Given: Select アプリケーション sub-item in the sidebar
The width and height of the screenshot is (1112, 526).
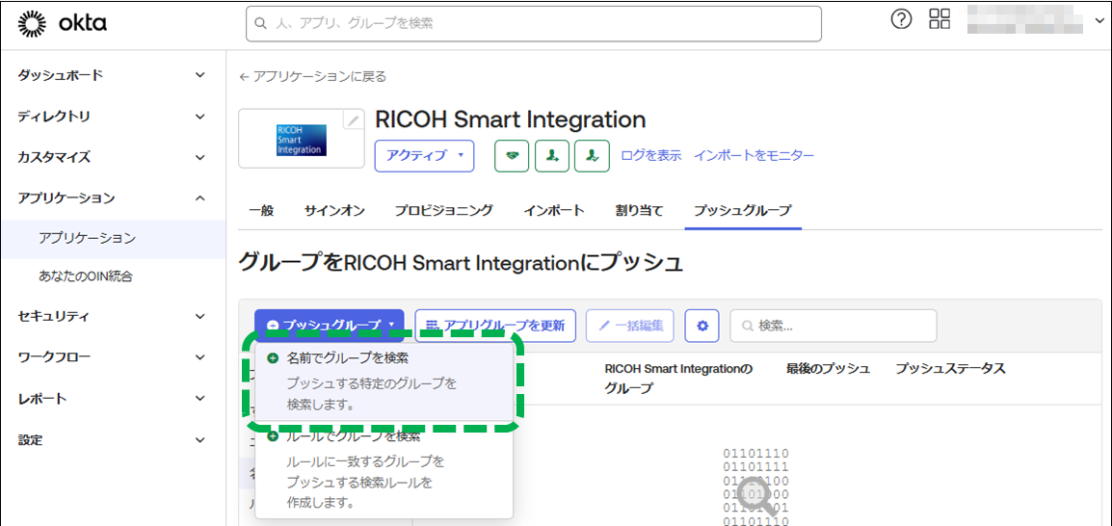Looking at the screenshot, I should [113, 238].
